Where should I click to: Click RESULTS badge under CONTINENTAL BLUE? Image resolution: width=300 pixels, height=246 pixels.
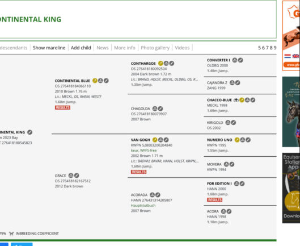63,107
